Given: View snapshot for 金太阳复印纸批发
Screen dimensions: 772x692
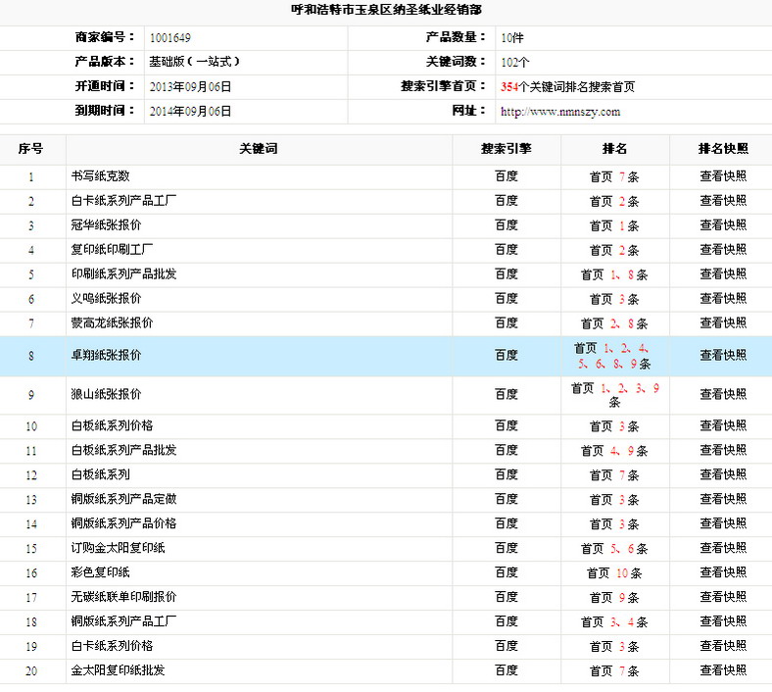Looking at the screenshot, I should click(723, 670).
